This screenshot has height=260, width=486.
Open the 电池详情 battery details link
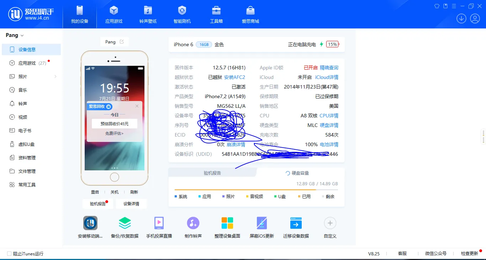tap(329, 144)
